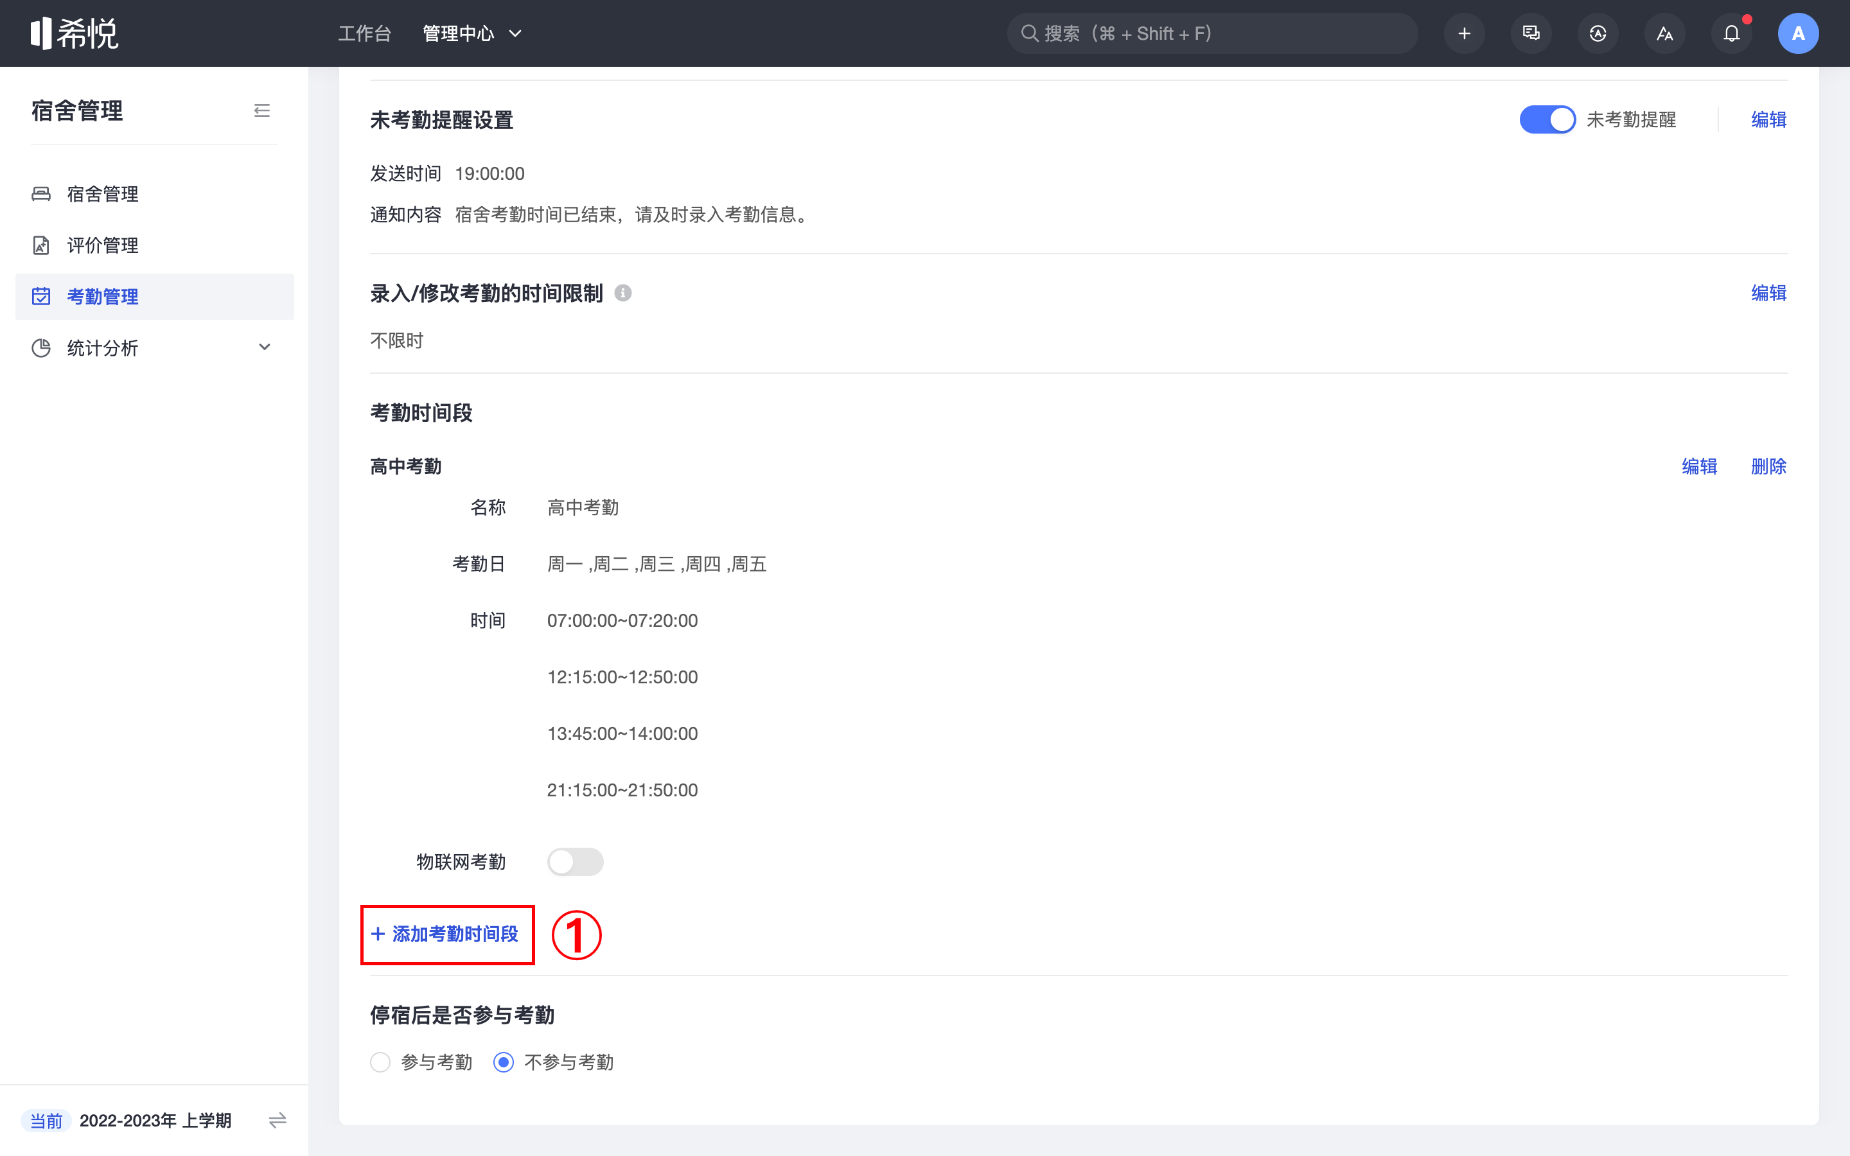Open the font size language icon

click(x=1664, y=33)
